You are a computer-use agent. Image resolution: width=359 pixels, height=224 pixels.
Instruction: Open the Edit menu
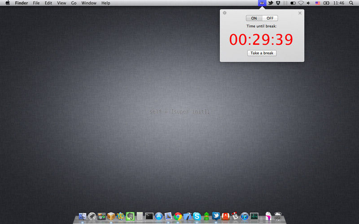(x=48, y=3)
